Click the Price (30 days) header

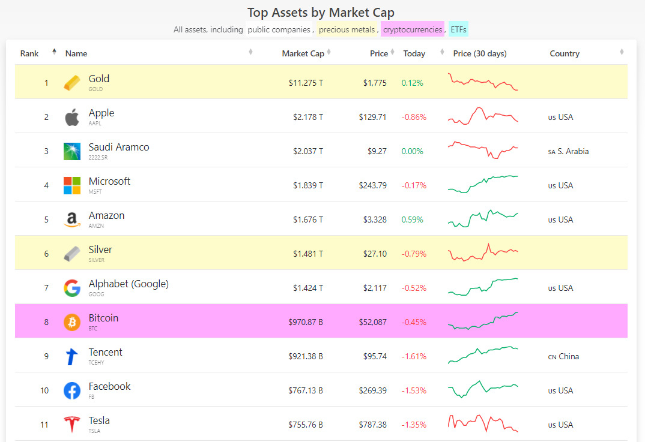[480, 53]
